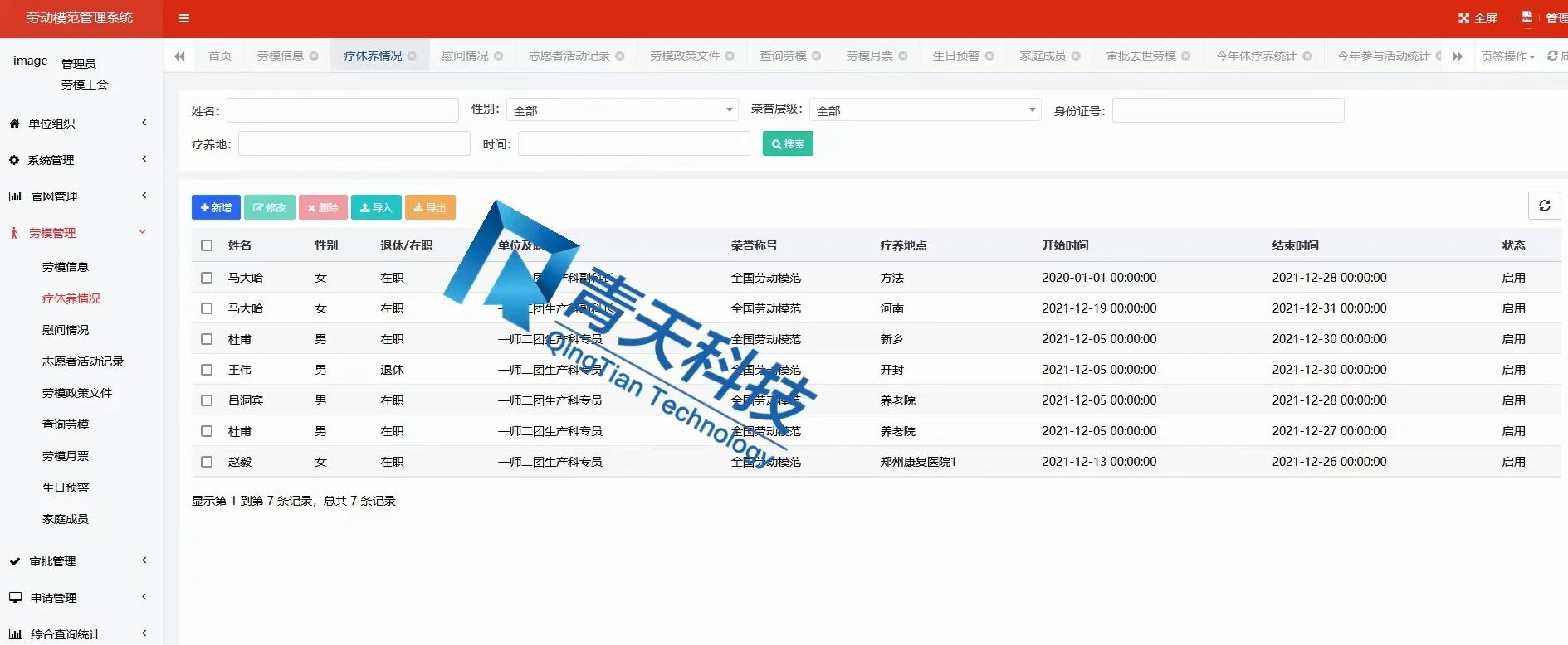
Task: Check the 新乡 row checkbox for 杜甫
Action: coord(207,339)
